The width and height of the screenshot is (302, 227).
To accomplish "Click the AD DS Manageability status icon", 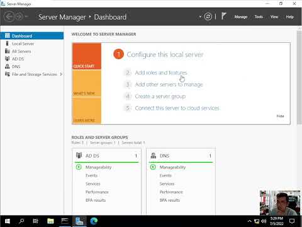I will click(79, 167).
